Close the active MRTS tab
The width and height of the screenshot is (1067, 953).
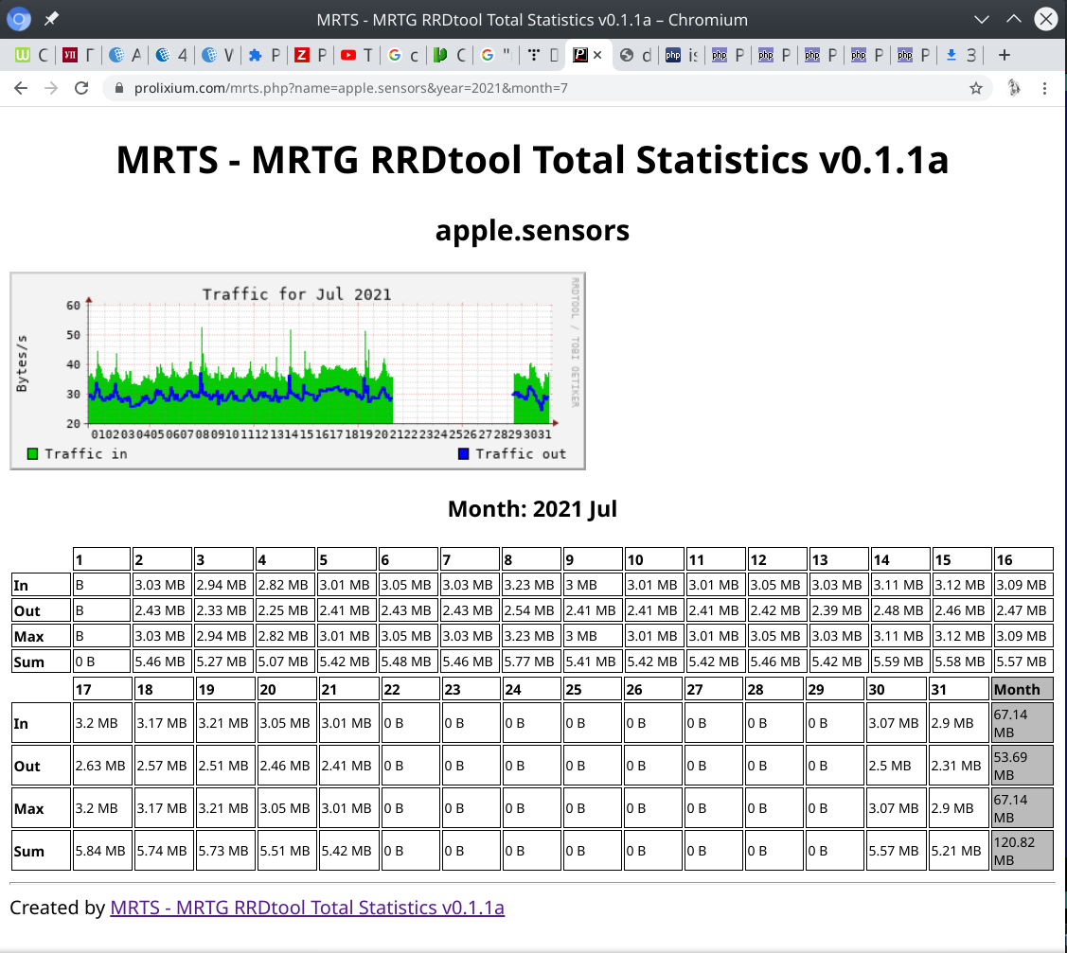click(x=597, y=55)
